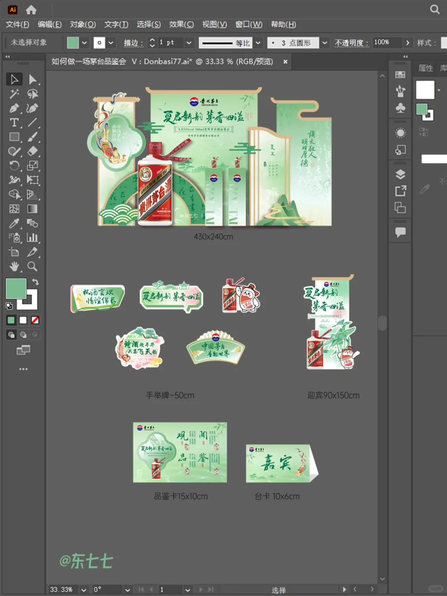Screen dimensions: 447x596
Task: Select the Type tool
Action: click(x=14, y=123)
